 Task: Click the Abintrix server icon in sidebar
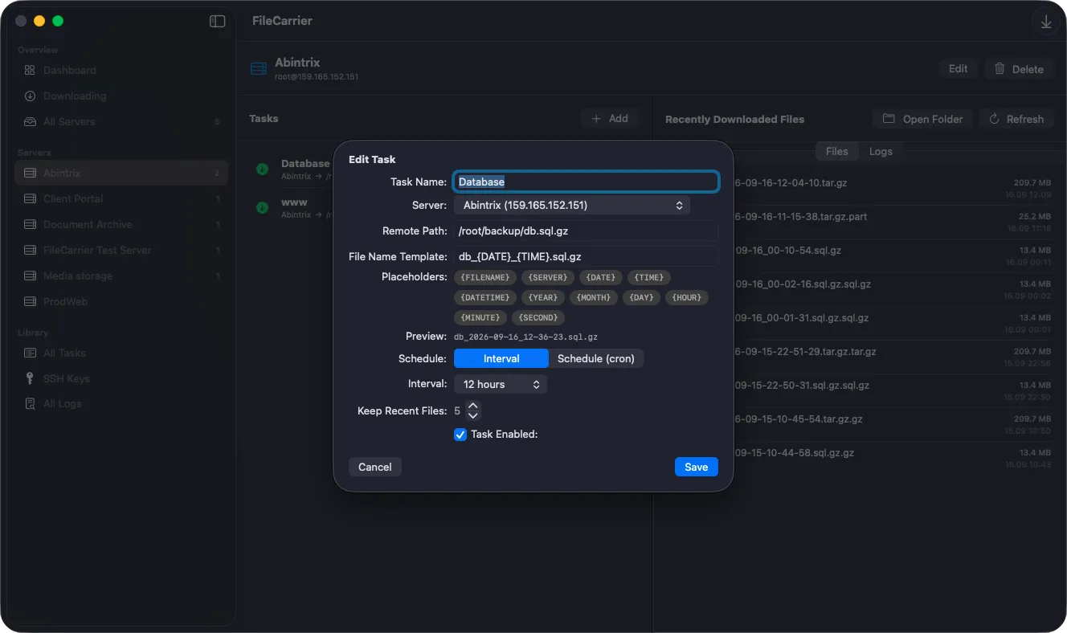point(30,173)
